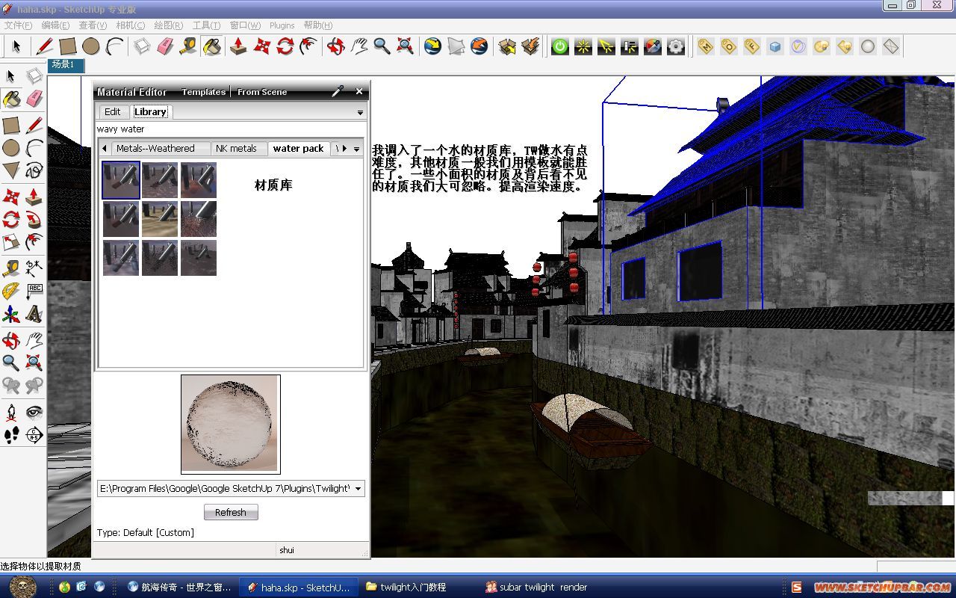Click the Refresh button
Screen dimensions: 956x598
pos(231,512)
